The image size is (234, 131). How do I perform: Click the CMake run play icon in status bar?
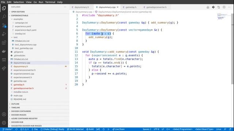pyautogui.click(x=109, y=129)
